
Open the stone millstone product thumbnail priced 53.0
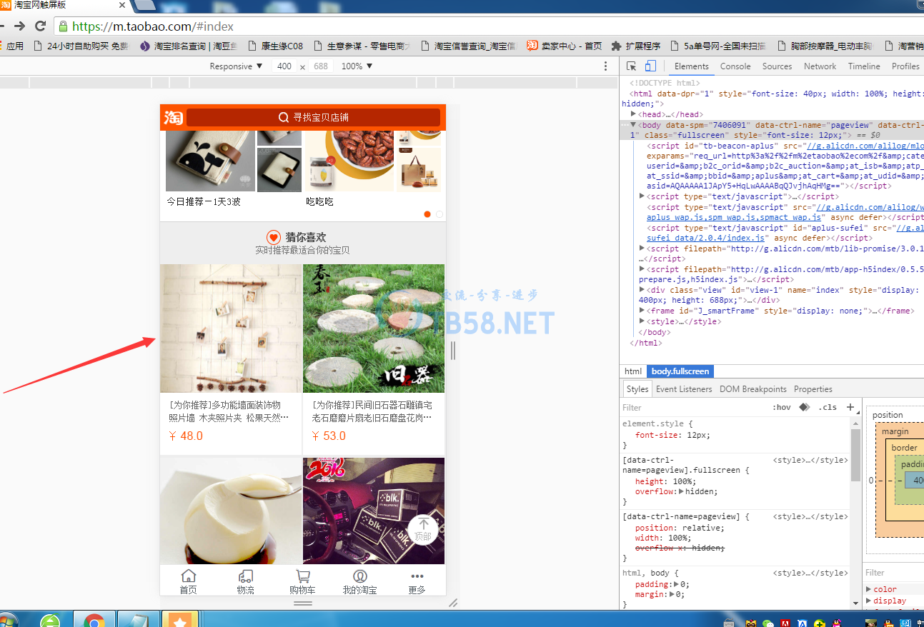click(x=374, y=328)
